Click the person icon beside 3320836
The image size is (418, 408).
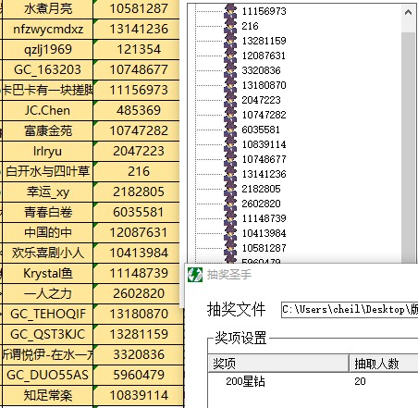tap(230, 70)
